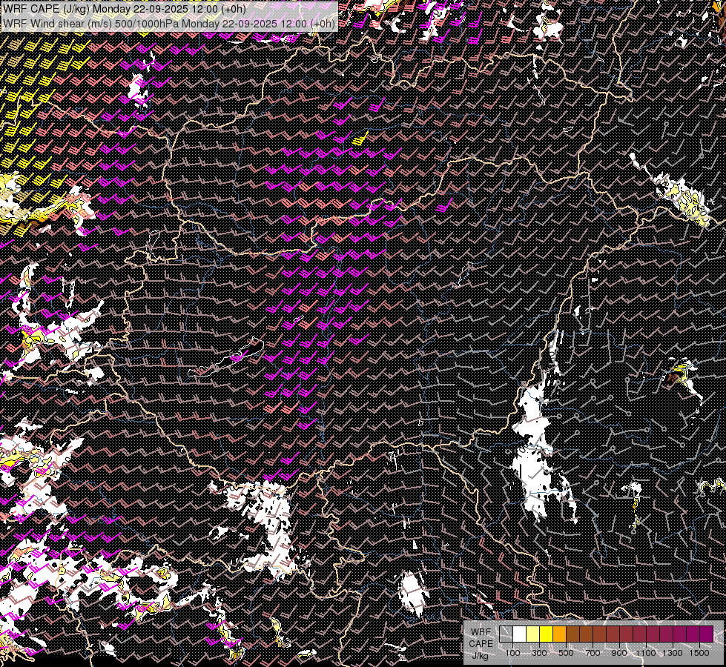Click the legend label '1100'
The height and width of the screenshot is (667, 726).
click(x=645, y=653)
